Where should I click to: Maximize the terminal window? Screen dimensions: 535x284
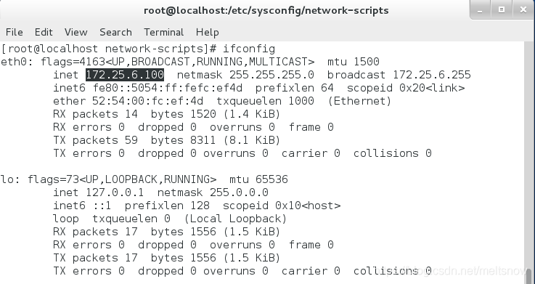tap(501, 10)
